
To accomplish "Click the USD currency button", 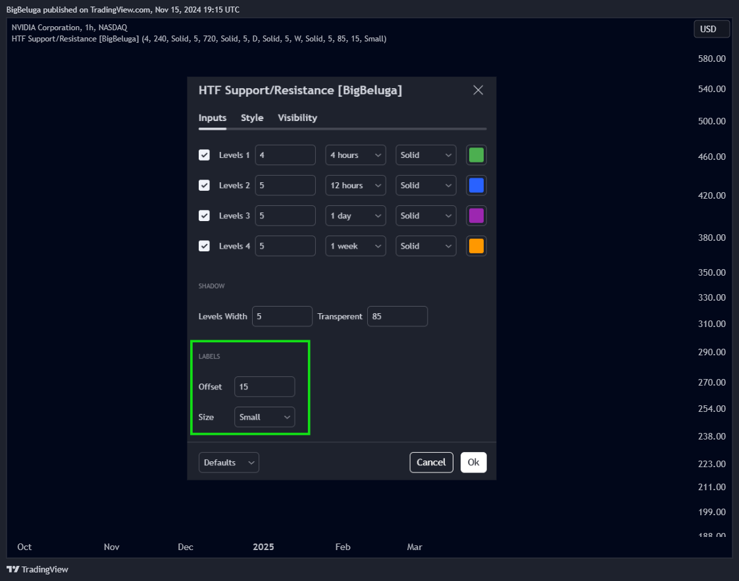I will pyautogui.click(x=711, y=29).
